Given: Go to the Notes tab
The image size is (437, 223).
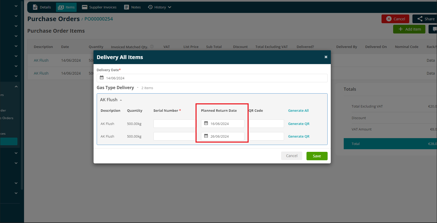Looking at the screenshot, I should click(x=132, y=7).
